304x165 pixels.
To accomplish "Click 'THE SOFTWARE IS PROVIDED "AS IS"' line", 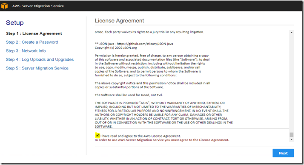I will click(x=160, y=103).
